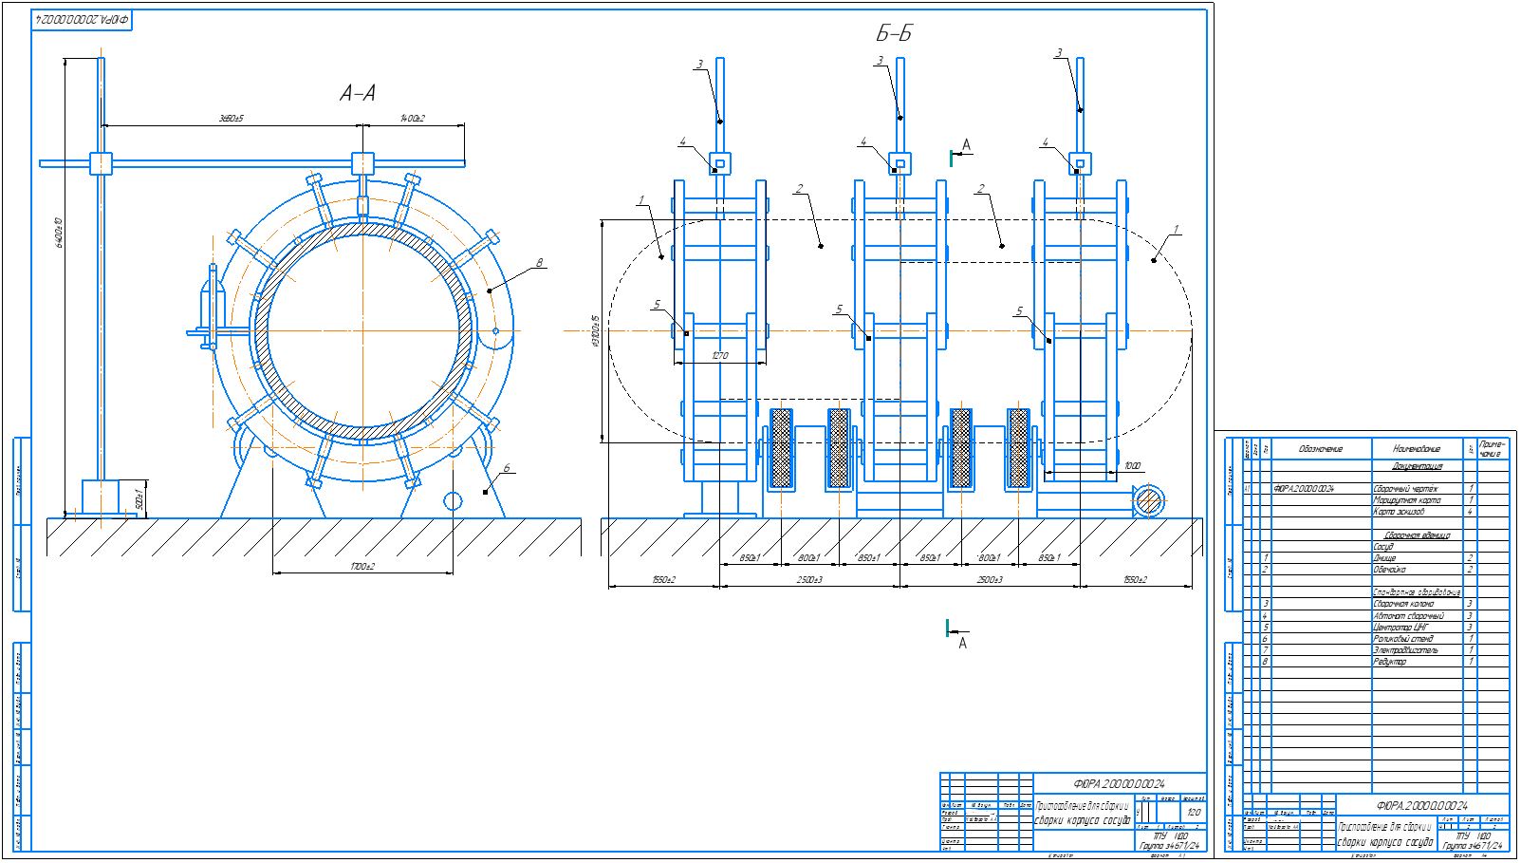Select the 1270 width dimension
Viewport: 1521px width, 863px height.
tap(720, 356)
